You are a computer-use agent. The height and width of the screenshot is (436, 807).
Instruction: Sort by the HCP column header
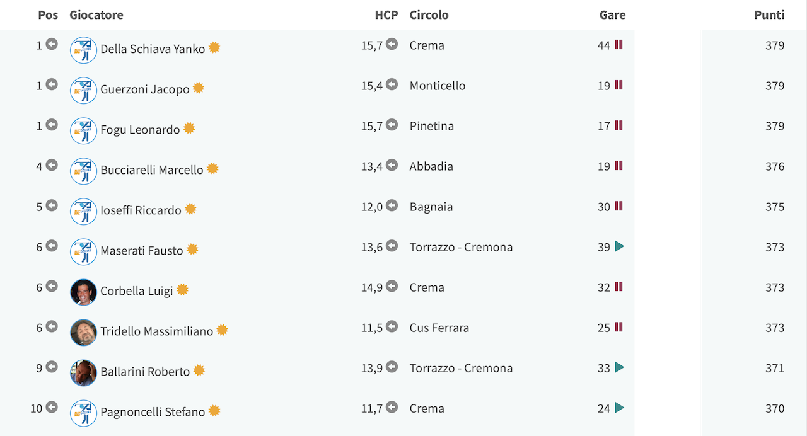[x=386, y=15]
